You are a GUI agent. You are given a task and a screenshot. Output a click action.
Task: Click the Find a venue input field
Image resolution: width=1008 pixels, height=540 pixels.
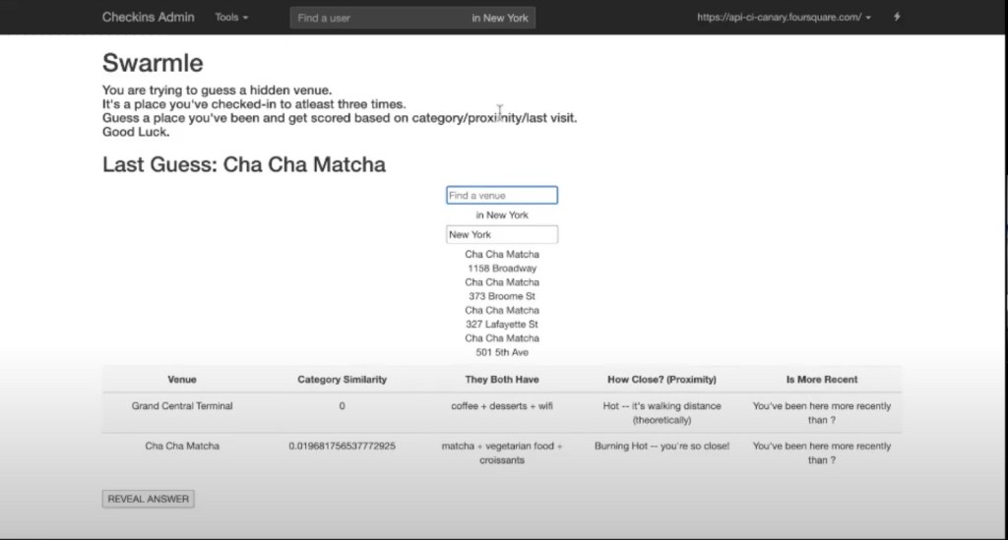[x=502, y=196]
